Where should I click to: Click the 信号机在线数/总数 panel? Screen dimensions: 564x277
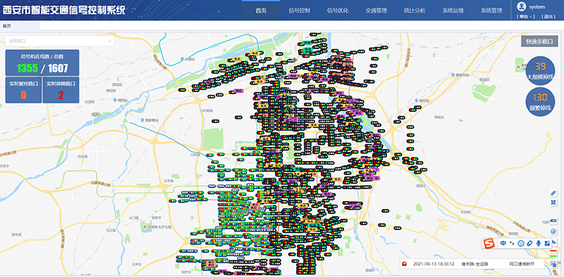(42, 63)
